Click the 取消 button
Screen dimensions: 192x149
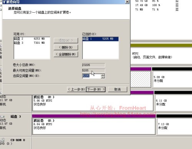(118, 89)
